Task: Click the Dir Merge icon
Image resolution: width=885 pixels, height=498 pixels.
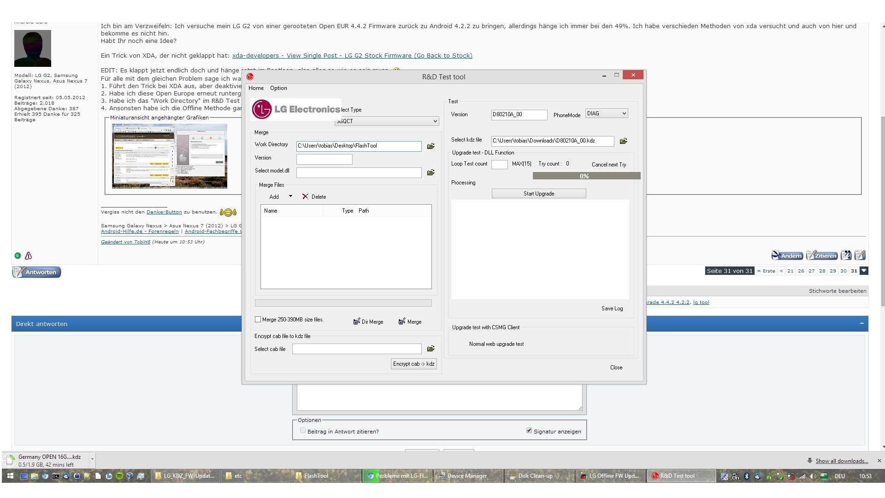Action: [x=356, y=321]
